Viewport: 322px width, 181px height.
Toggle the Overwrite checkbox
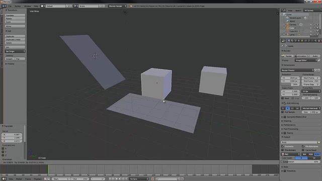pyautogui.click(x=283, y=146)
